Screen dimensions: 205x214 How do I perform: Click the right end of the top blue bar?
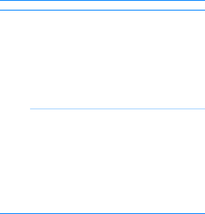[204, 1]
